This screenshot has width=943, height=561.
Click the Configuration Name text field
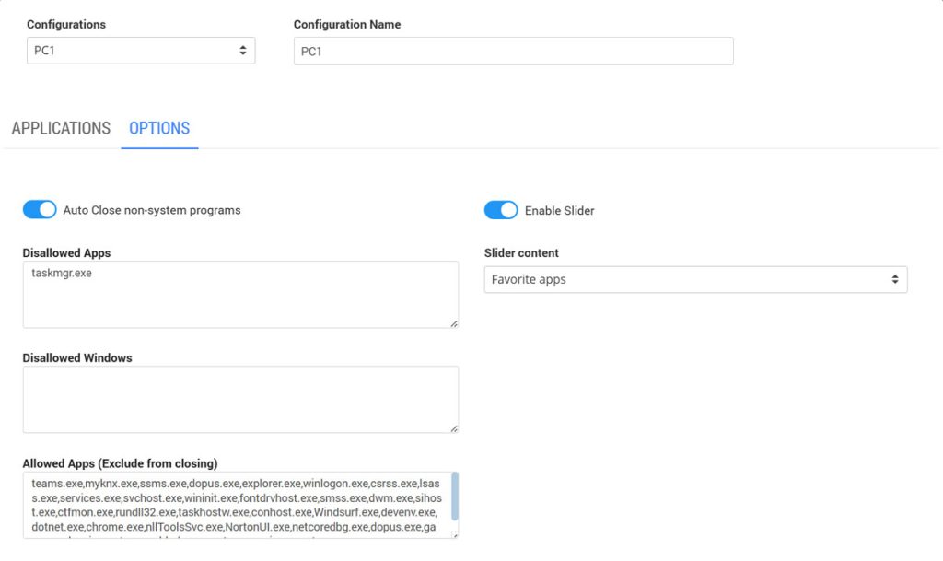point(513,52)
